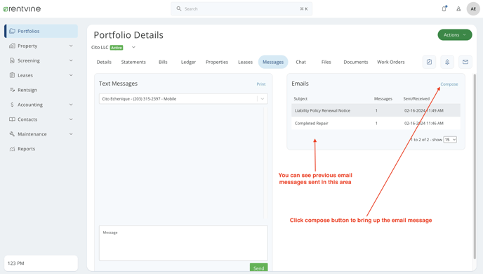Switch to the Details tab

point(104,62)
